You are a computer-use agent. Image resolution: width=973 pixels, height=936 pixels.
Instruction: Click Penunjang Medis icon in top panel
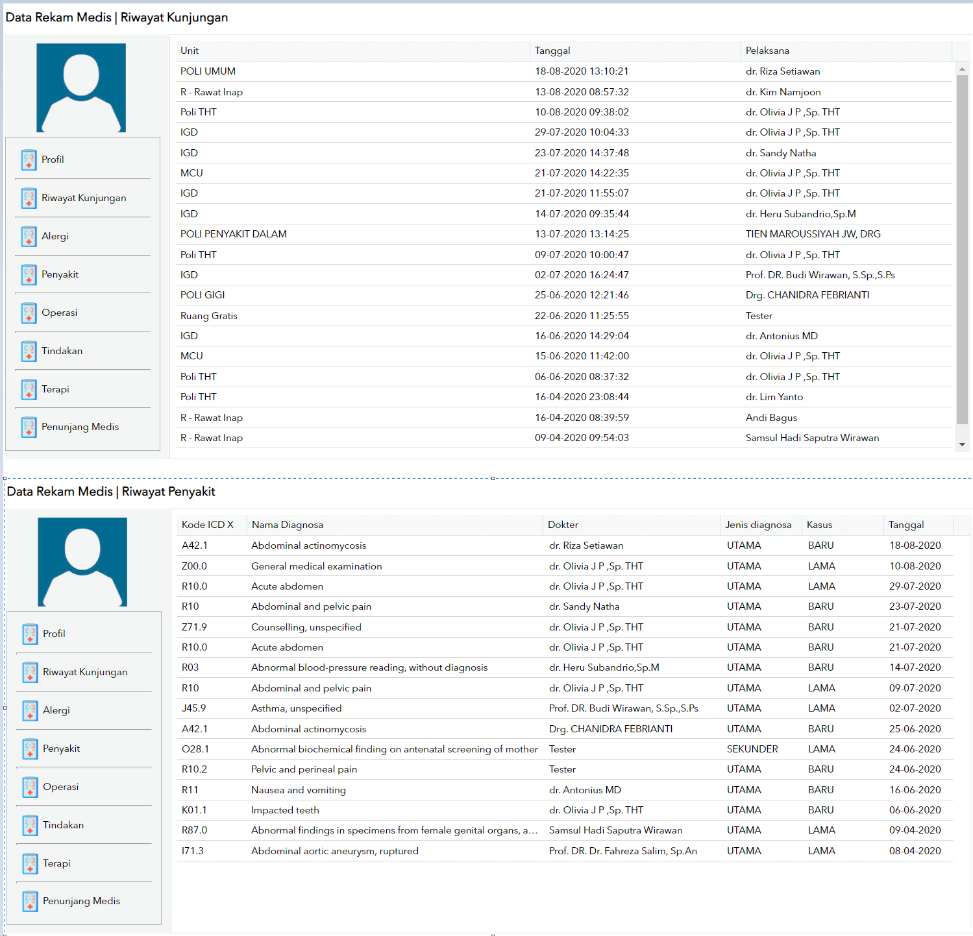point(29,427)
